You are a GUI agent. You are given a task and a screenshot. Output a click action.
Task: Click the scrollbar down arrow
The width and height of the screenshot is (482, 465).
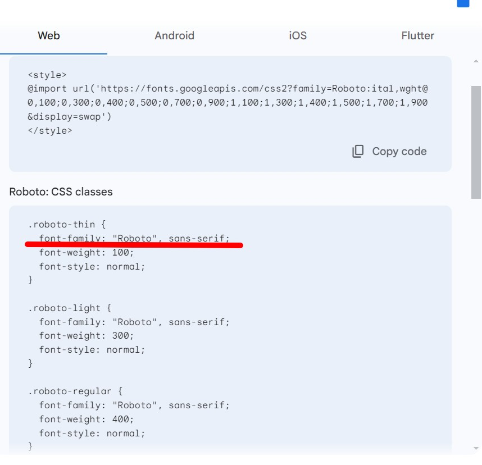(x=476, y=448)
